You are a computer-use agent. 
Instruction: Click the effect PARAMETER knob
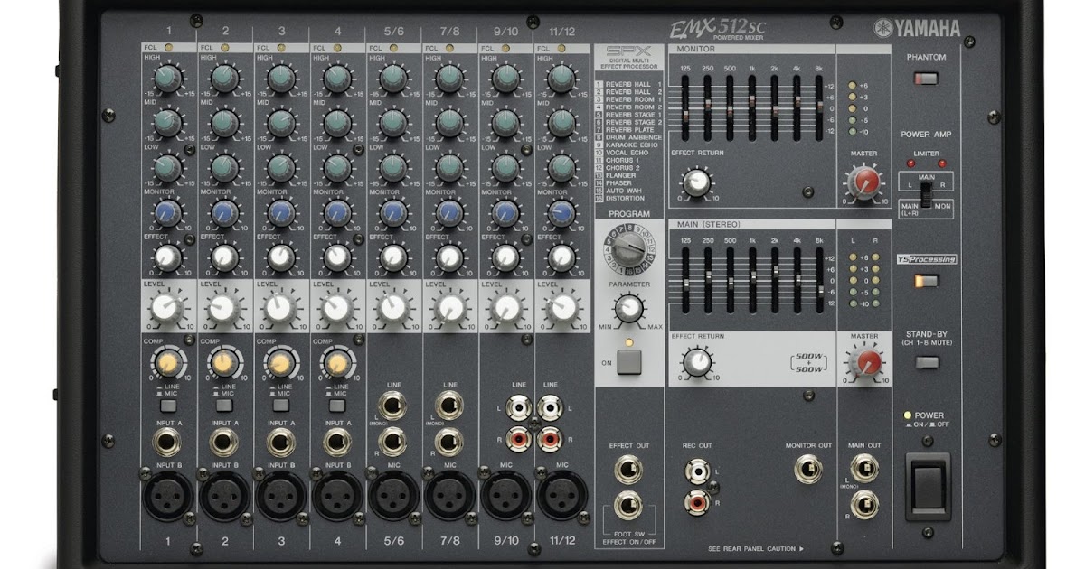click(x=629, y=309)
